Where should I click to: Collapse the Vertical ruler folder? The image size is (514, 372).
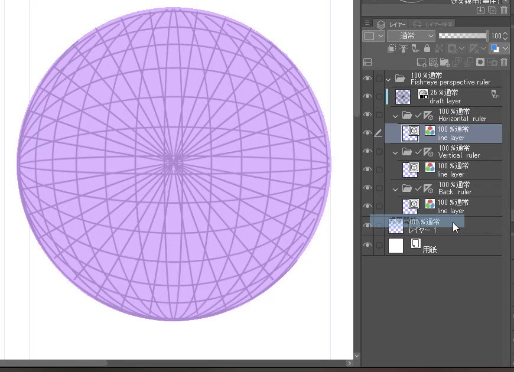395,153
